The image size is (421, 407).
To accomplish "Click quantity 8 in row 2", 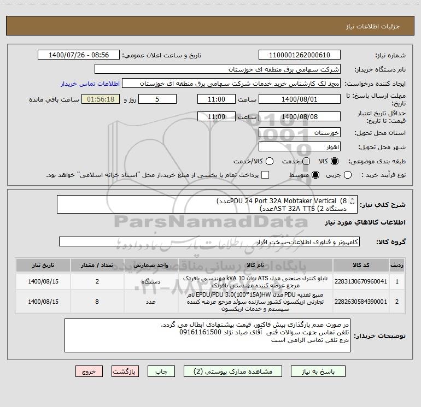I will pyautogui.click(x=97, y=302).
